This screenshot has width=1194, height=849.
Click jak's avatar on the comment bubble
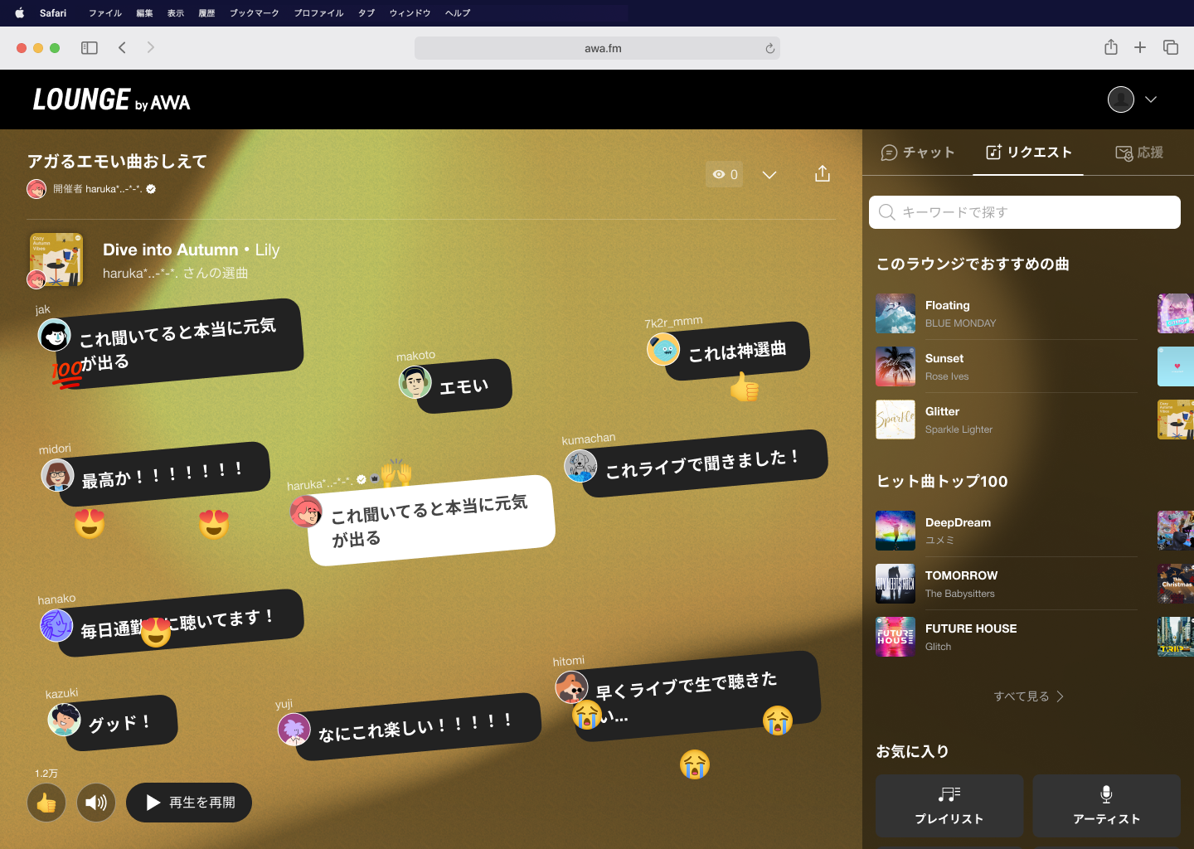coord(55,335)
